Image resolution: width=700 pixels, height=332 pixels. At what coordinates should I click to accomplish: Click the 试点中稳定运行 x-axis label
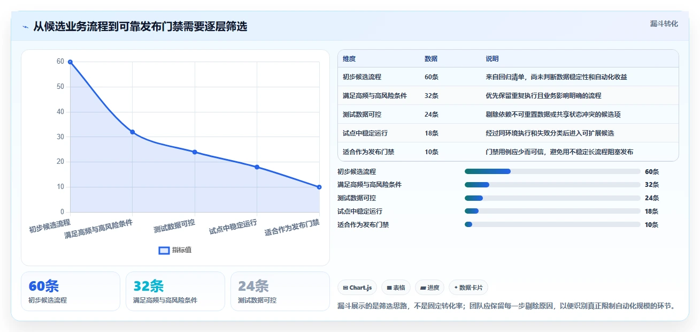coord(233,227)
